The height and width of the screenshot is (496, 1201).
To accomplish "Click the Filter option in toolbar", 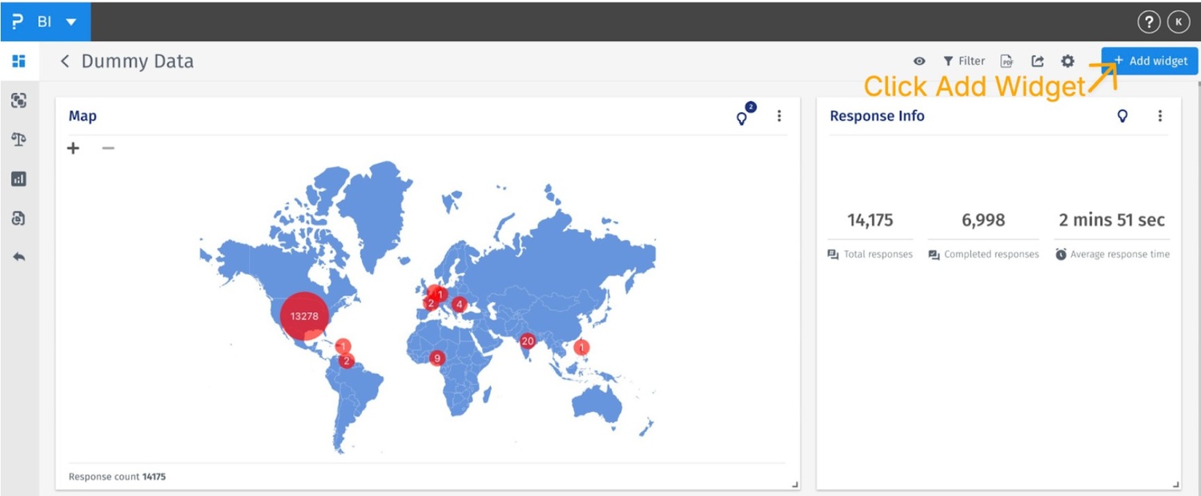I will click(964, 61).
